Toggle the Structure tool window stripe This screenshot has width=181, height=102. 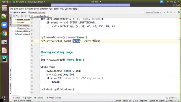[10, 75]
